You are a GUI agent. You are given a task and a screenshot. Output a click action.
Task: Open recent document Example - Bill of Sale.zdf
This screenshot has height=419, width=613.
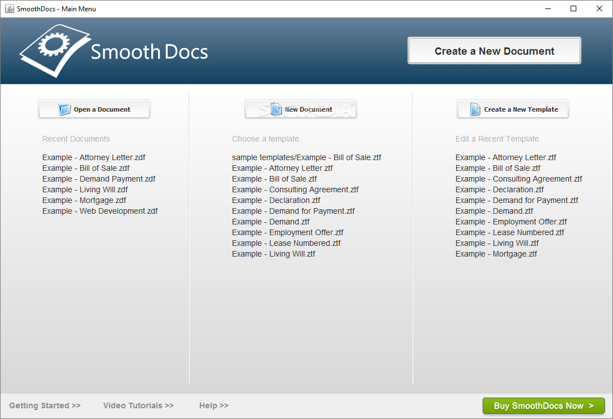pos(86,168)
